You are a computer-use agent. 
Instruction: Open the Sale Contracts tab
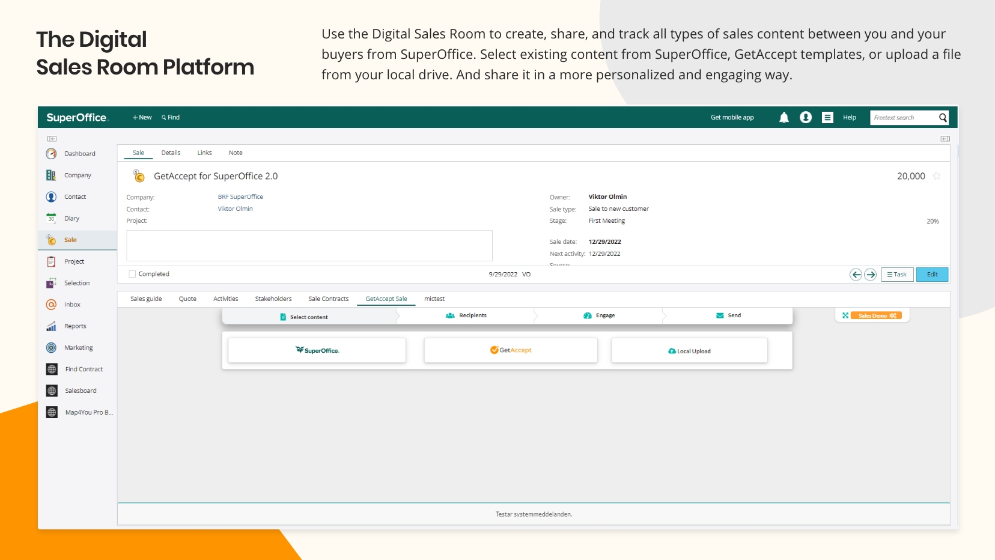[x=328, y=299]
